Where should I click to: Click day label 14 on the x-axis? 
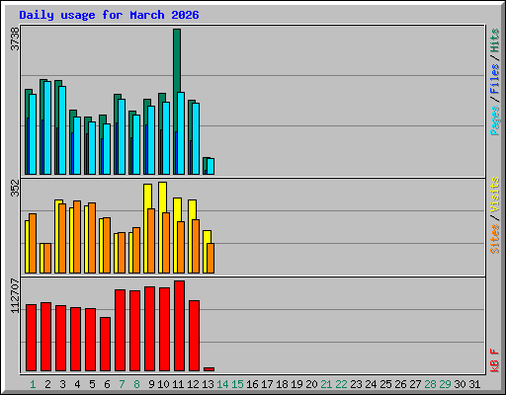click(x=222, y=384)
